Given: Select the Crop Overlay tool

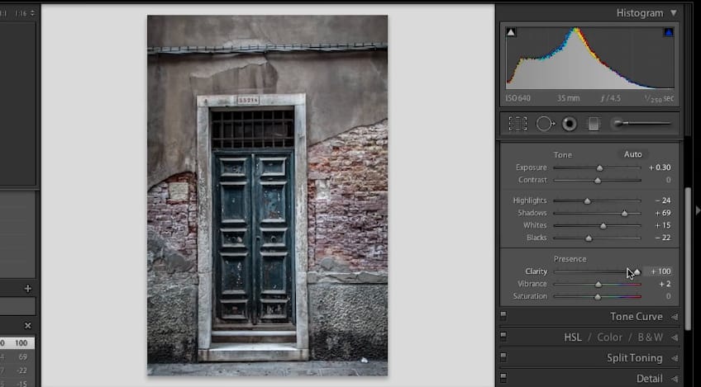Looking at the screenshot, I should 517,124.
